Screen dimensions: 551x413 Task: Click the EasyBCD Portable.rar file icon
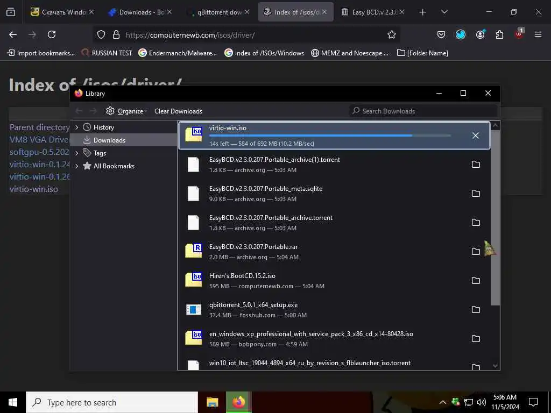194,251
